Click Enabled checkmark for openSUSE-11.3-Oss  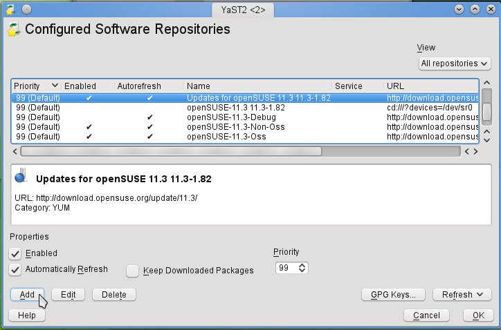(89, 137)
